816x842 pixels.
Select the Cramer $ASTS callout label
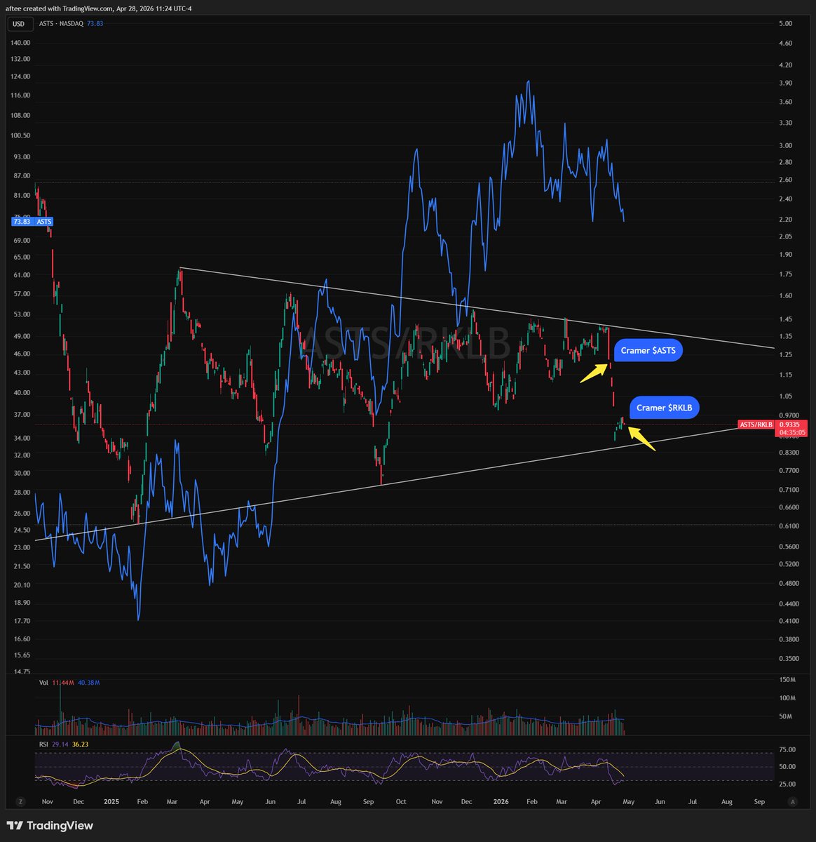(x=648, y=350)
